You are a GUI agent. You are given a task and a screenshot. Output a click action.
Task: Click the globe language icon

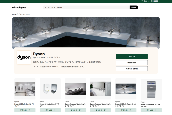point(152,1)
